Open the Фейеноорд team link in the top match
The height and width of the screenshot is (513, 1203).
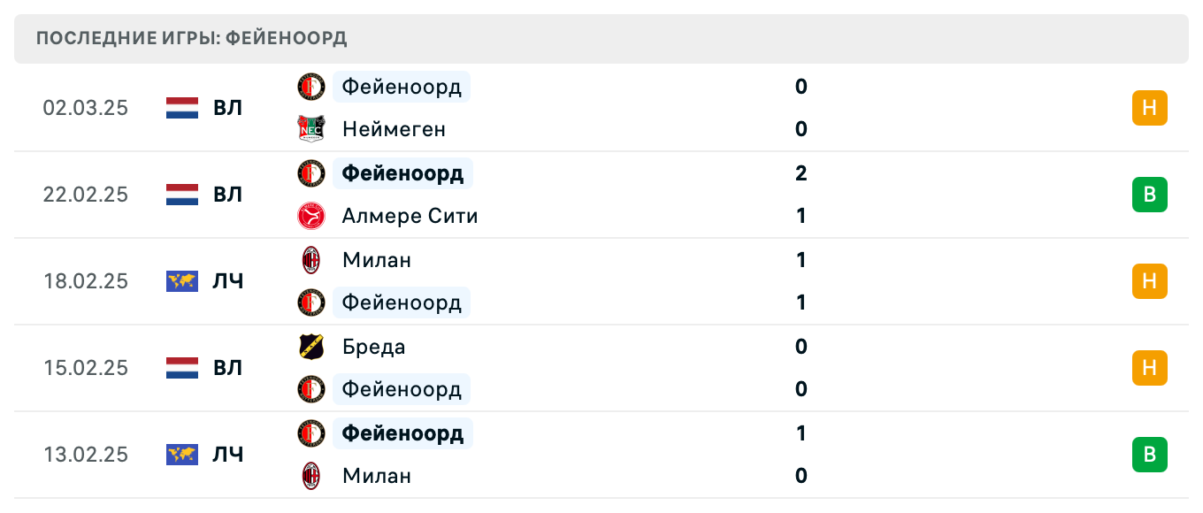[x=401, y=87]
